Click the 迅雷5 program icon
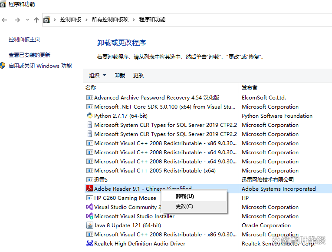 (x=90, y=179)
